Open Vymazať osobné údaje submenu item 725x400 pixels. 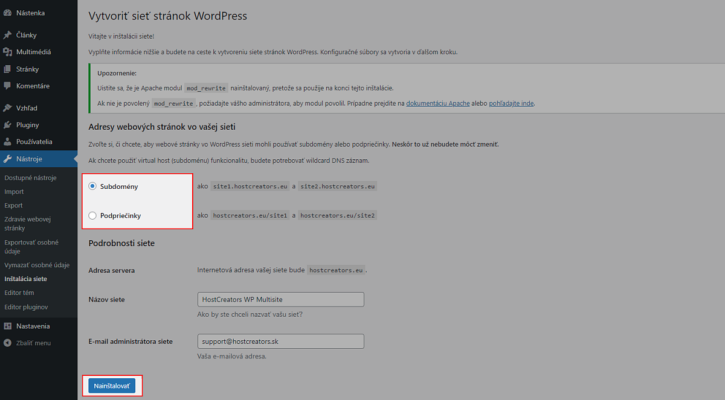pos(37,265)
